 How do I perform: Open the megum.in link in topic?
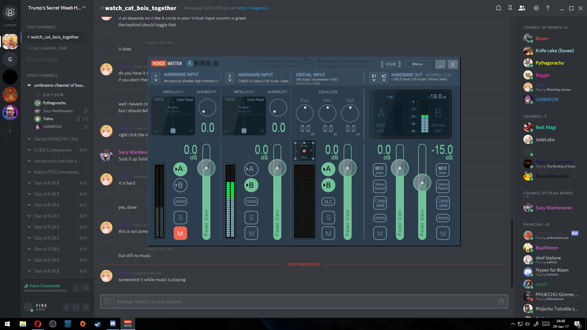click(x=253, y=8)
